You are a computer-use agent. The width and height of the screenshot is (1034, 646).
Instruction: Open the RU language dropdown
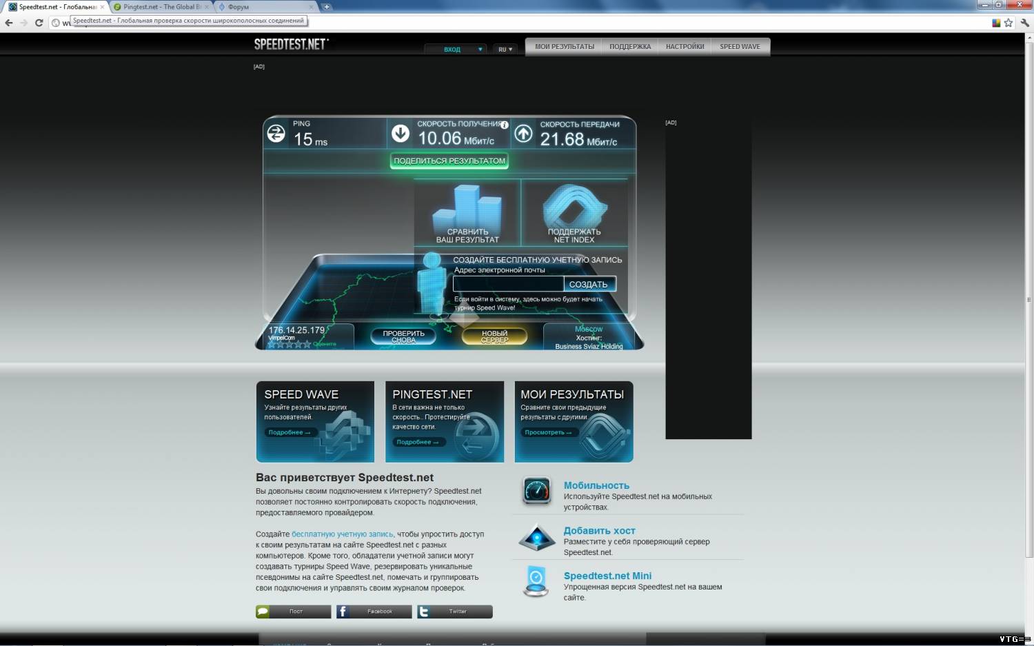point(505,50)
